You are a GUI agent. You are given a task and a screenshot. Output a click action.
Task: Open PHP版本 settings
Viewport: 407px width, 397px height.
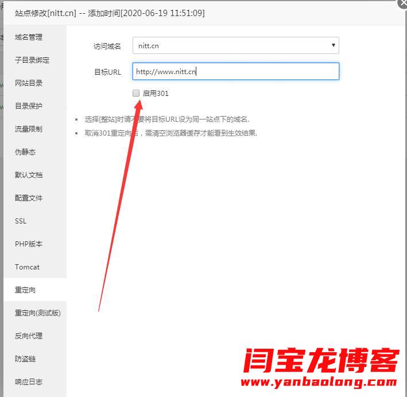coord(29,244)
